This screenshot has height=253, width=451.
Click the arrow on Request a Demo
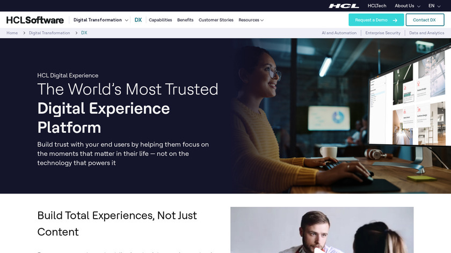coord(395,20)
